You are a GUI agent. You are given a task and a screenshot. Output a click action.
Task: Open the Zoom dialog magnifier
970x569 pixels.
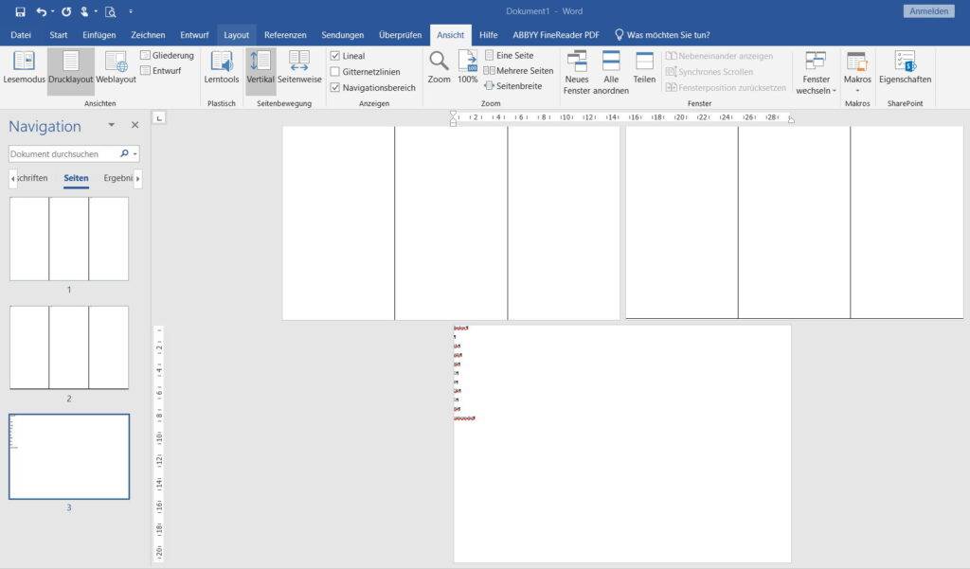(x=440, y=67)
